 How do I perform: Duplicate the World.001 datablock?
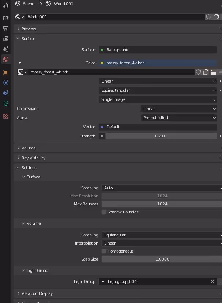[216, 17]
